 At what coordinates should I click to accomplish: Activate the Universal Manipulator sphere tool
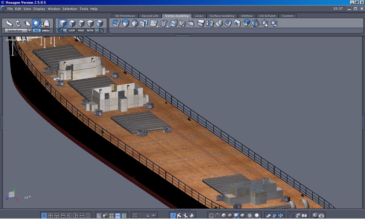(36, 23)
